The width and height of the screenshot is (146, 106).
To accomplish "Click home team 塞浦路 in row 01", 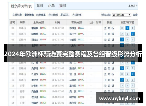I will (35, 28).
